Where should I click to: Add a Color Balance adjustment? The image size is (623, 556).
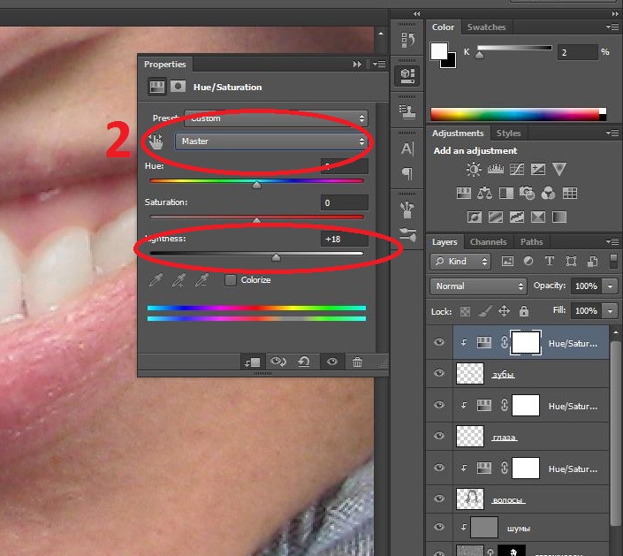pyautogui.click(x=484, y=194)
